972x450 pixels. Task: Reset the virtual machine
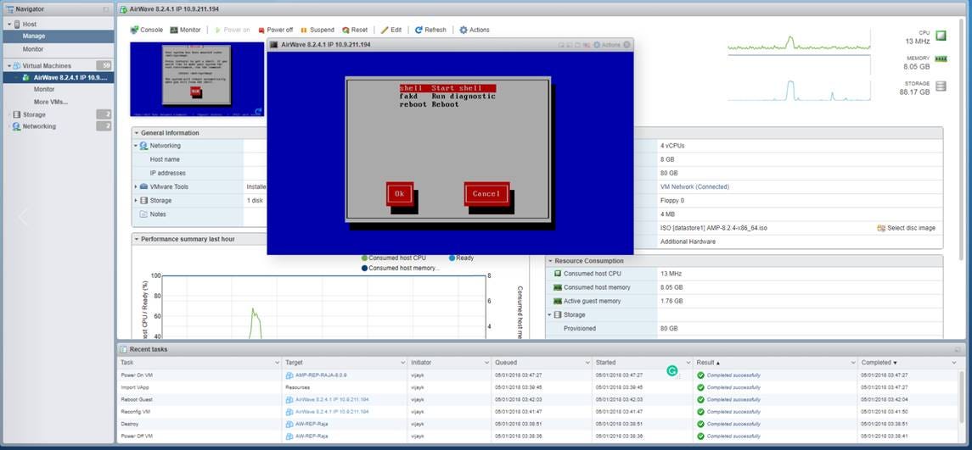click(x=355, y=30)
